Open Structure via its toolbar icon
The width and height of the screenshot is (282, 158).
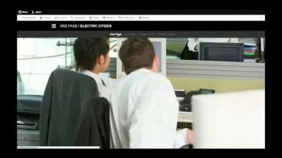click(x=56, y=18)
